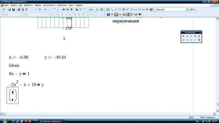This screenshot has height=123, width=219.
Task: Toggle underline formatting
Action: point(70,14)
